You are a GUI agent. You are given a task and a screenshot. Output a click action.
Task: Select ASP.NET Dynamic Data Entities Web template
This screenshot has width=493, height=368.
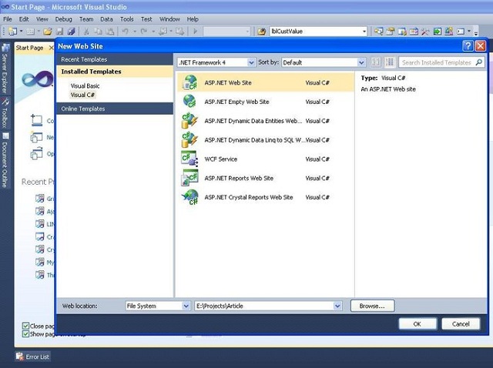pos(266,121)
